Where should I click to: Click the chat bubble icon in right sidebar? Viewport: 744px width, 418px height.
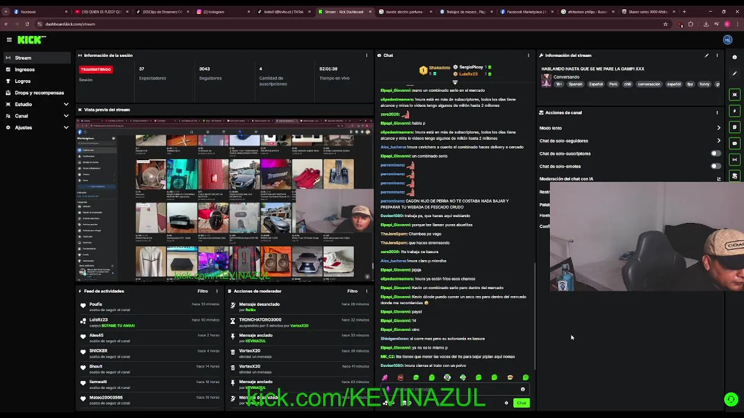pos(735,143)
